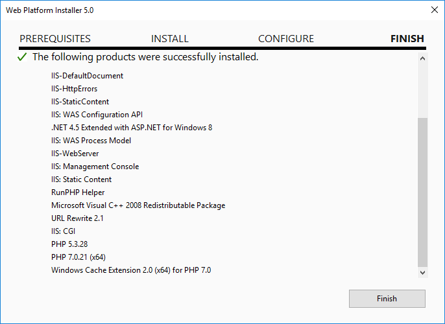The height and width of the screenshot is (324, 445).
Task: Click Windows Cache Extension 2.0 entry
Action: coord(131,270)
